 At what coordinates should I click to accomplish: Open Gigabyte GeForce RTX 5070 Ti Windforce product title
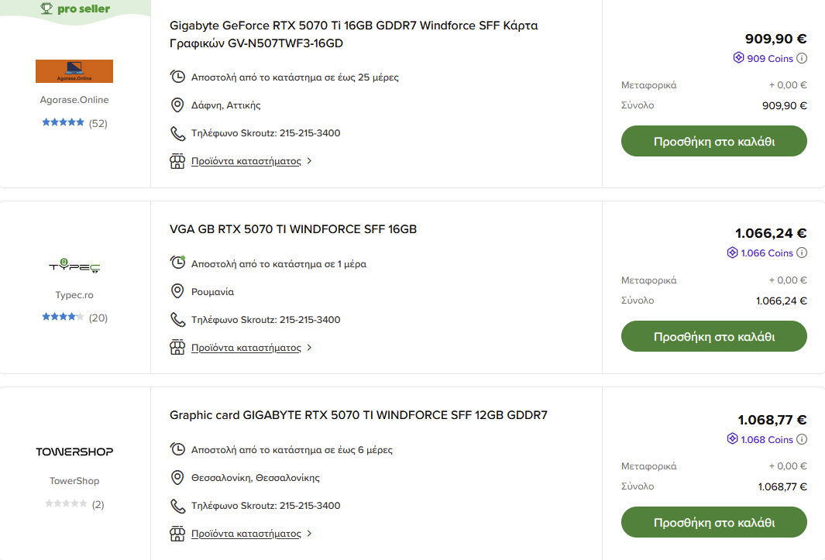pyautogui.click(x=353, y=34)
